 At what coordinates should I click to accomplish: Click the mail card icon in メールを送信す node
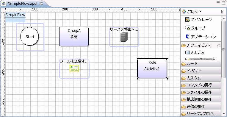click(74, 68)
